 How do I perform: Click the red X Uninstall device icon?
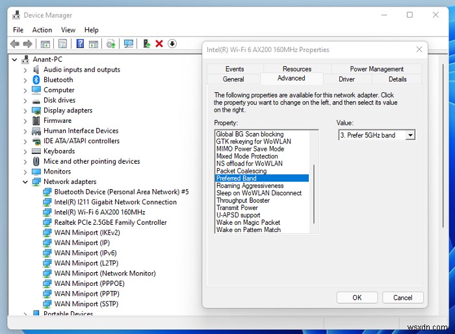[x=159, y=44]
